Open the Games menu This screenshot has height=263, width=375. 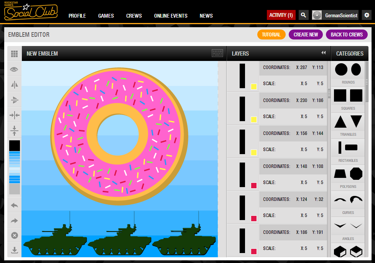click(106, 16)
